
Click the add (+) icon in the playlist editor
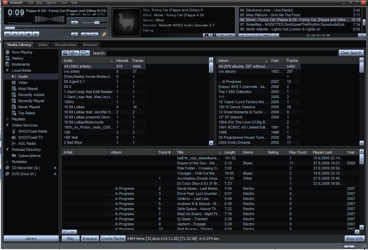pyautogui.click(x=243, y=35)
